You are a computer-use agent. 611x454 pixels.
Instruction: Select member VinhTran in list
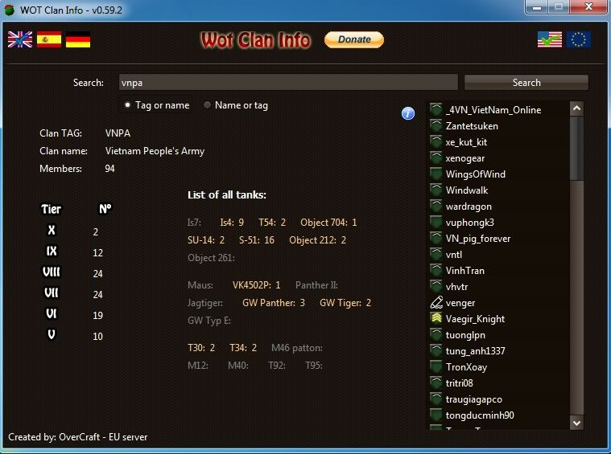[465, 271]
